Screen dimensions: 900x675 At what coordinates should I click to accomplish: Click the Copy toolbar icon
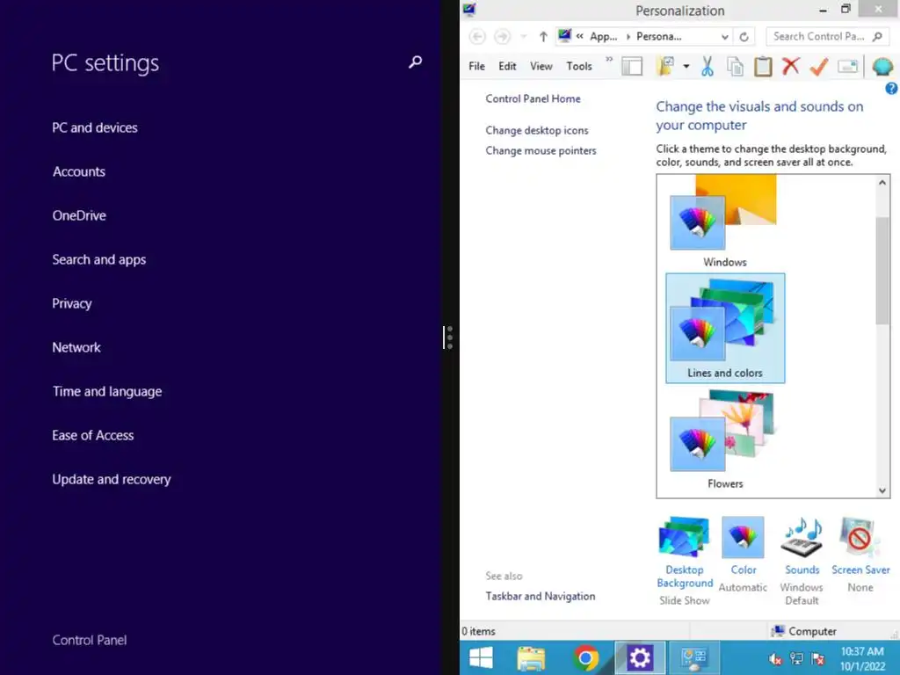click(736, 67)
